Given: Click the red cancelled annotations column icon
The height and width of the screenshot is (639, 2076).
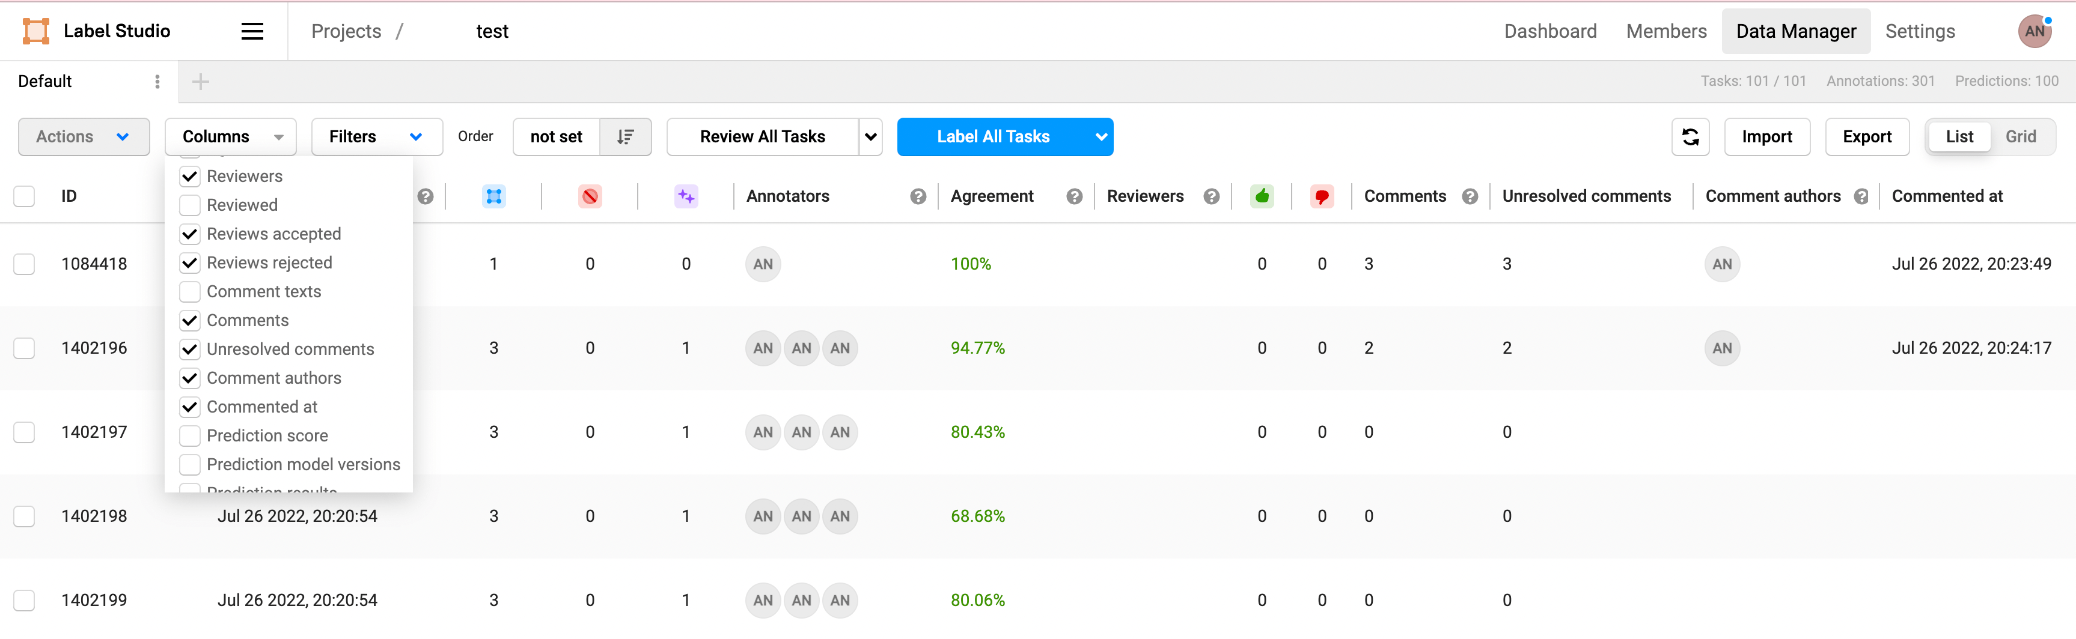Looking at the screenshot, I should coord(590,196).
